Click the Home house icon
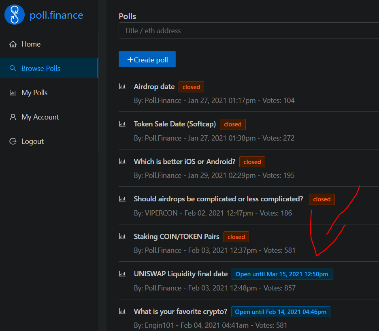379x331 pixels. [x=13, y=44]
